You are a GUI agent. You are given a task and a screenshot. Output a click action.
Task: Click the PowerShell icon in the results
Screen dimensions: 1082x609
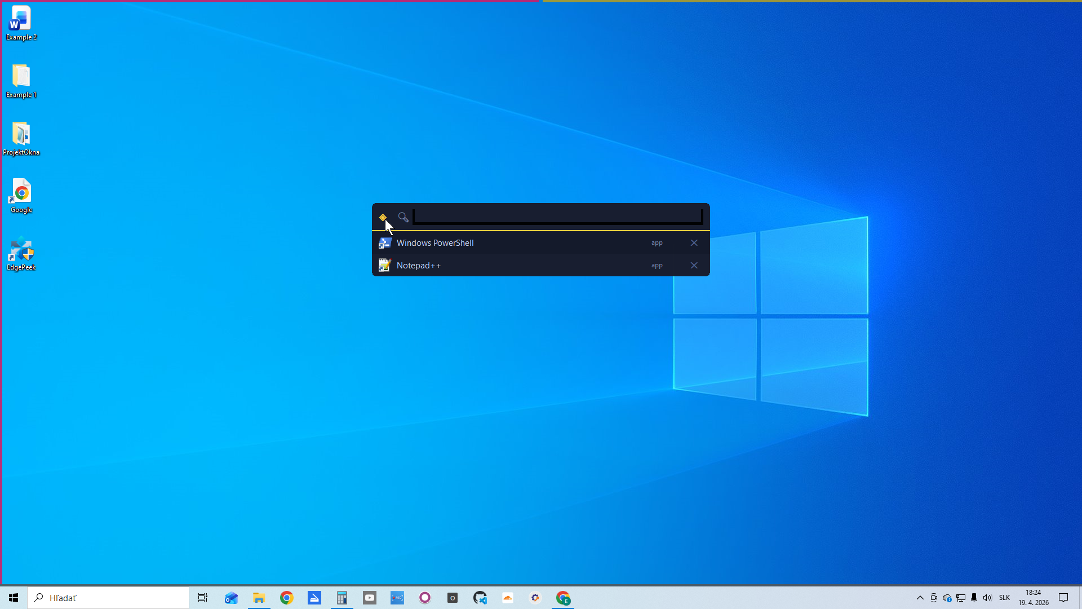(x=385, y=243)
